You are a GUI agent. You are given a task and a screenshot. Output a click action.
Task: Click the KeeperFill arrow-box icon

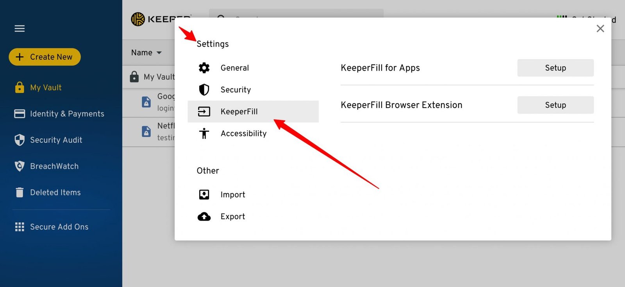pyautogui.click(x=204, y=112)
